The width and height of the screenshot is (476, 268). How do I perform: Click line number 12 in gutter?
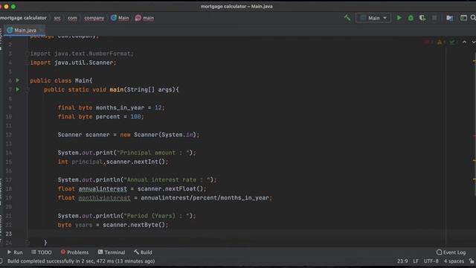pyautogui.click(x=8, y=135)
